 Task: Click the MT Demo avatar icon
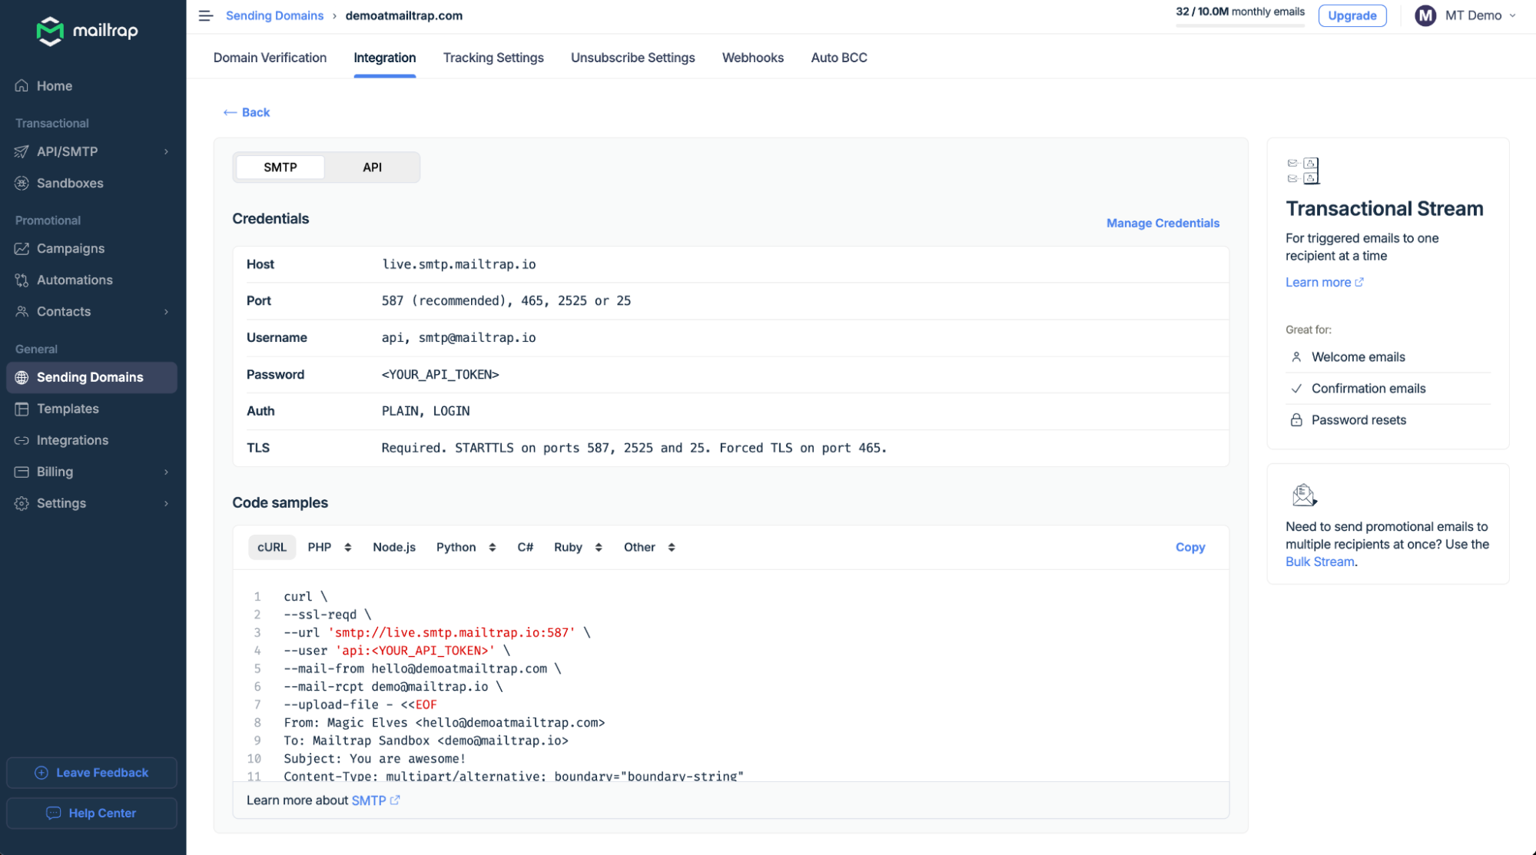(1425, 15)
